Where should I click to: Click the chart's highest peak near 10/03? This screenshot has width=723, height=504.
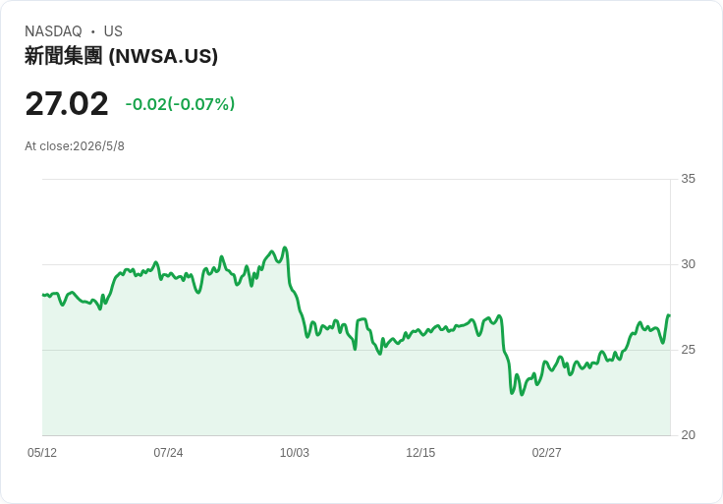point(285,249)
